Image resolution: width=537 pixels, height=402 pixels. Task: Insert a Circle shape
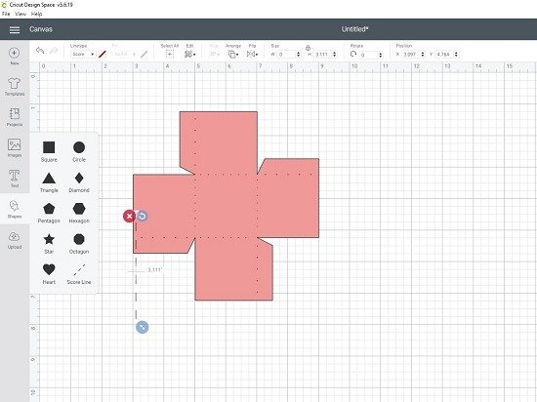[x=79, y=151]
